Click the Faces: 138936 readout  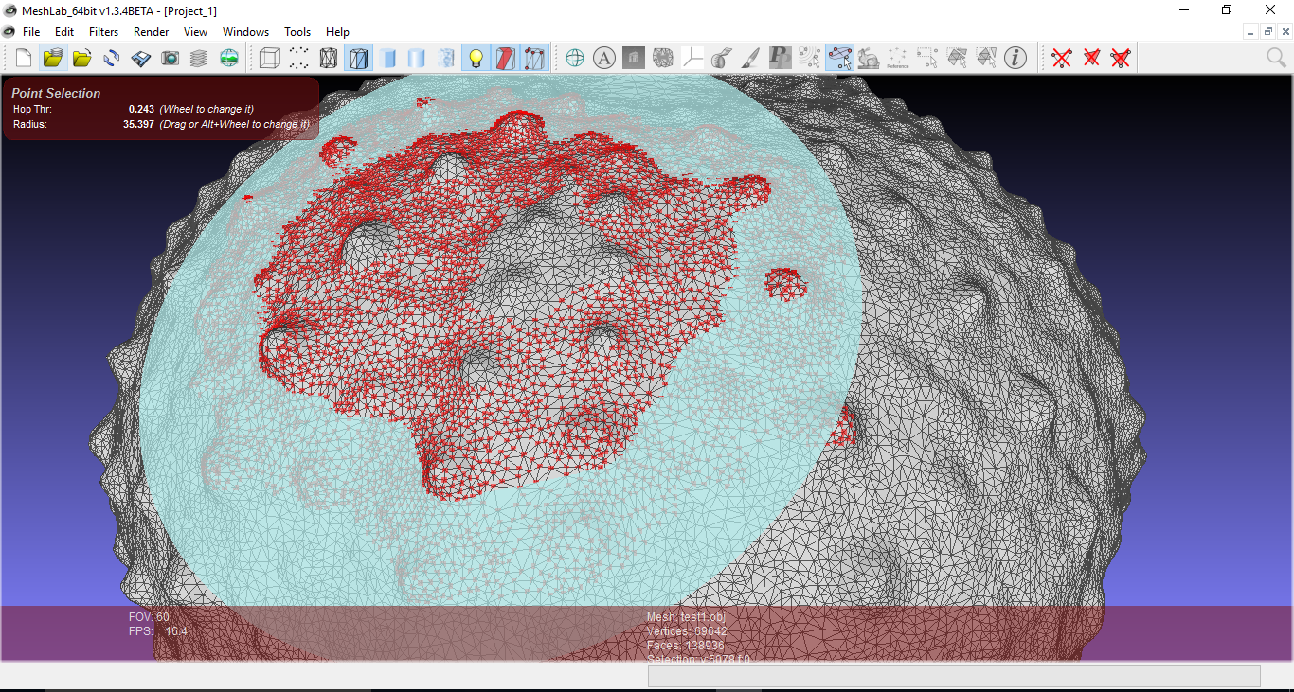pos(686,646)
